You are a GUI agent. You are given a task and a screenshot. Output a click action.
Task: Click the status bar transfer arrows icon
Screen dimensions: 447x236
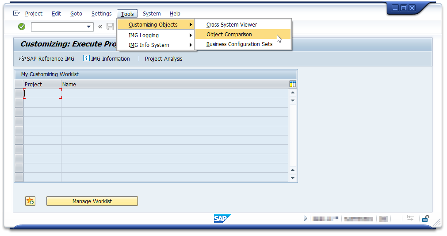[410, 218]
